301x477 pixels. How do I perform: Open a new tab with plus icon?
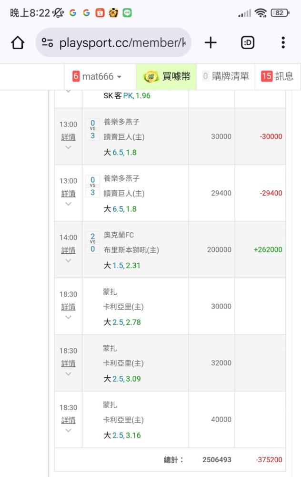coord(211,43)
